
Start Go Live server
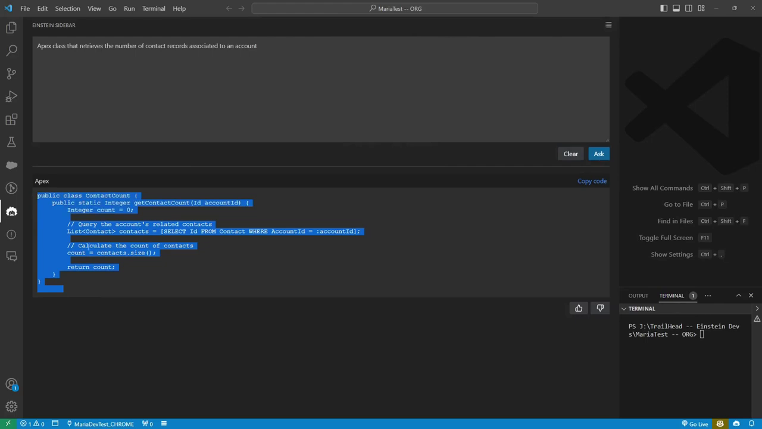(x=695, y=424)
